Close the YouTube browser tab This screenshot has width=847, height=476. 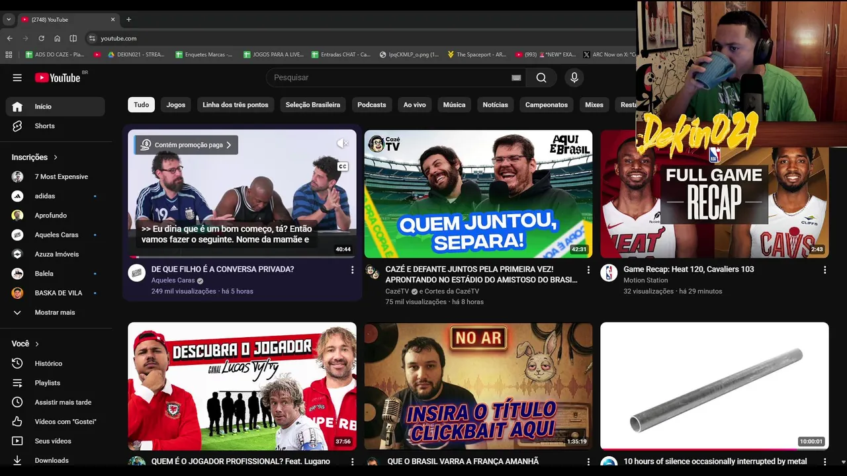pyautogui.click(x=113, y=19)
